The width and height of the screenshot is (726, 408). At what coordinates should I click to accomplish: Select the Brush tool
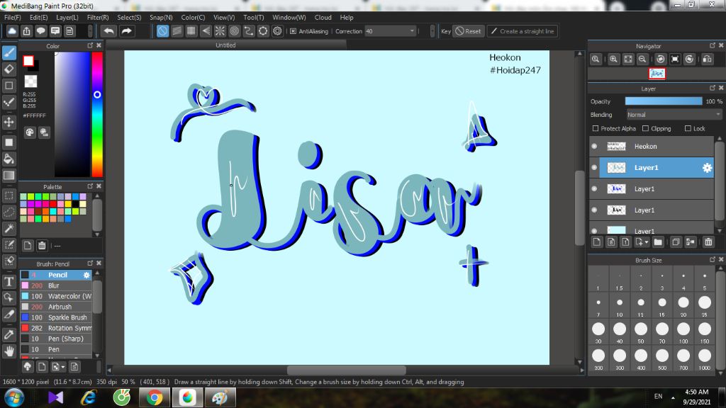[x=9, y=51]
